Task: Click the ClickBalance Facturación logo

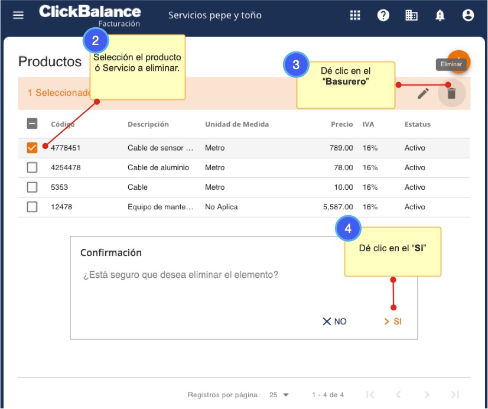Action: click(90, 15)
